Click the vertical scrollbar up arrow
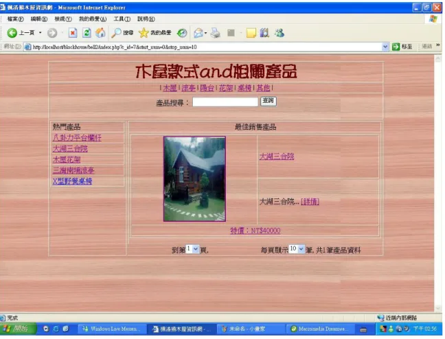 [438, 59]
